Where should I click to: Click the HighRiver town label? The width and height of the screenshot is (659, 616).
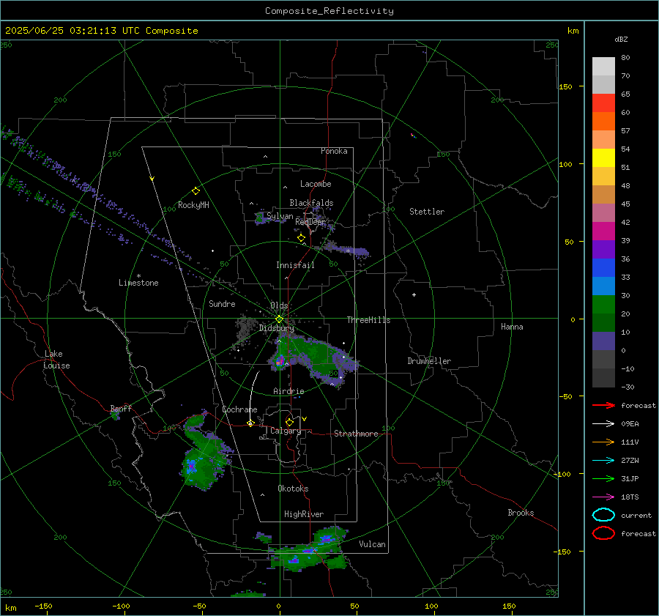tap(304, 514)
